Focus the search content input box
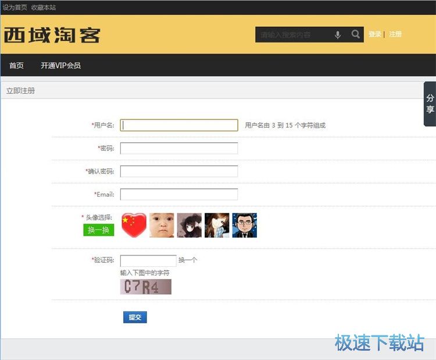Image resolution: width=436 pixels, height=360 pixels. [x=294, y=35]
